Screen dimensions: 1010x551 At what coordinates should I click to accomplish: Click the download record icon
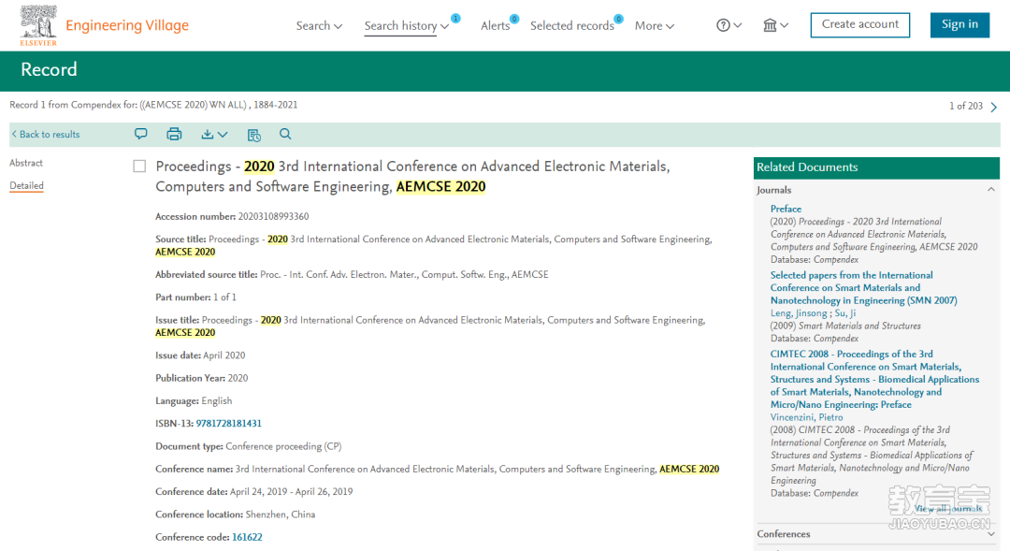point(207,134)
